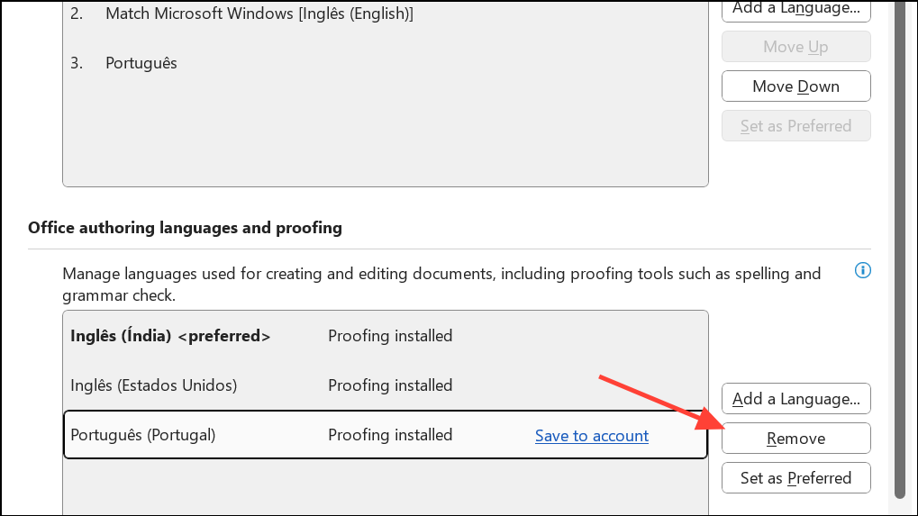Click blank space below Português (Portugal) row

[x=386, y=487]
